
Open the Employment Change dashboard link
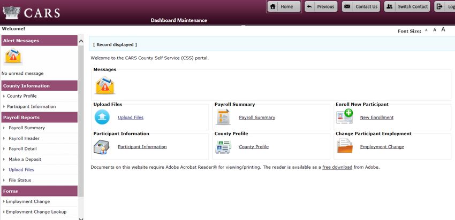pos(382,147)
